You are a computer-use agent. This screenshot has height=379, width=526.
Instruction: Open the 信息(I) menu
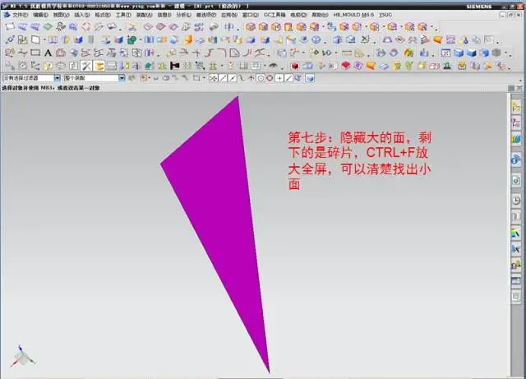164,15
